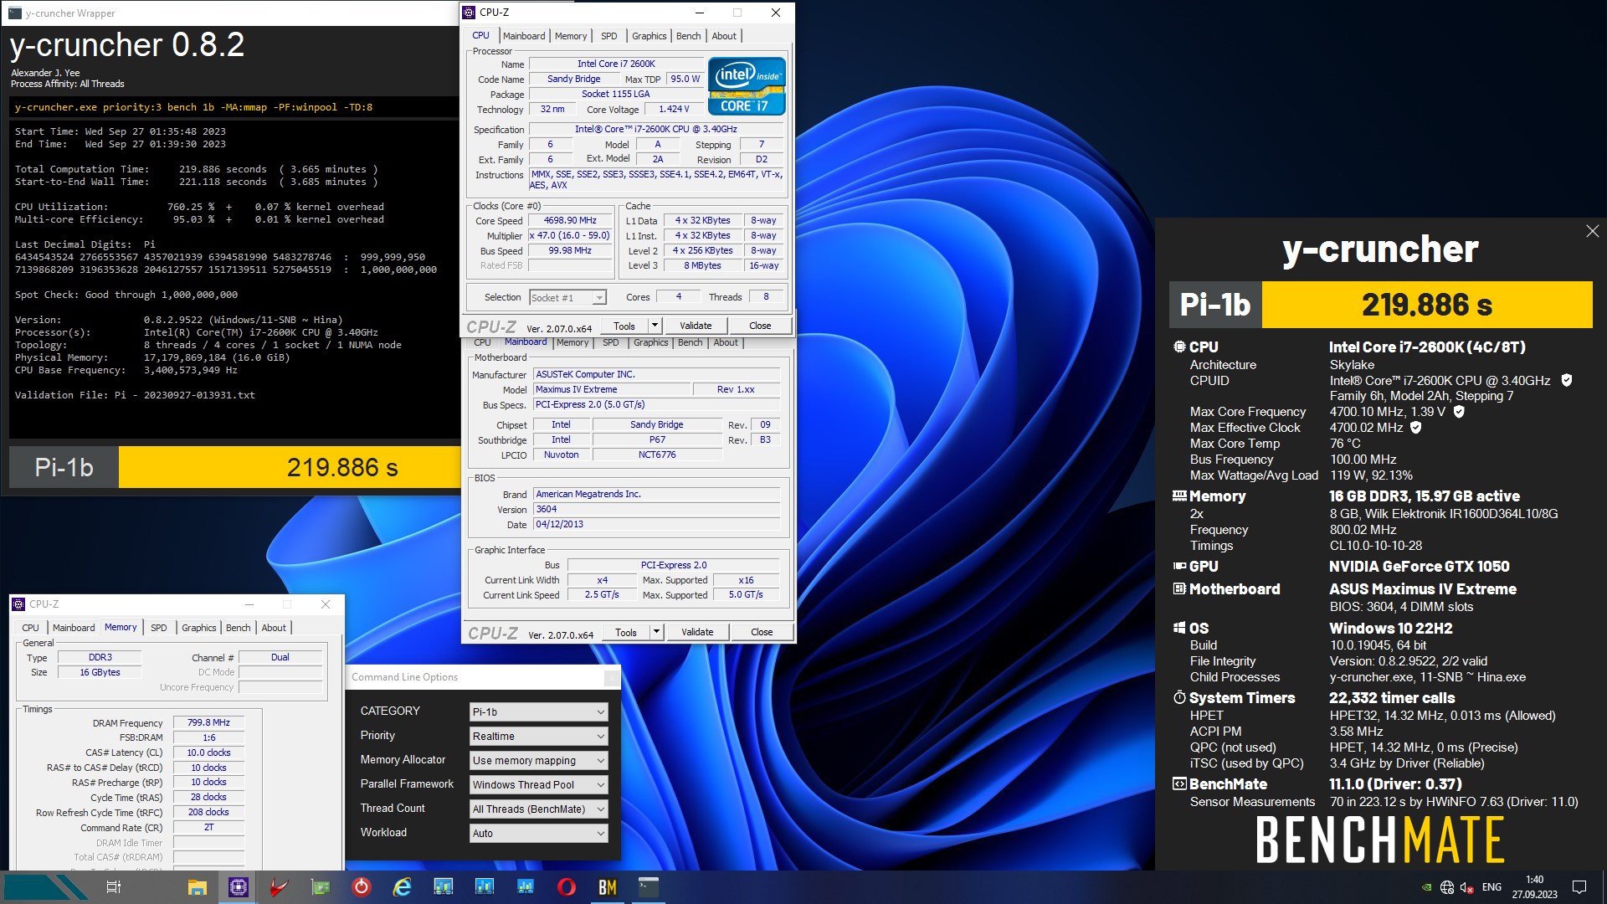Viewport: 1607px width, 904px height.
Task: Click Tools button in CPU-Z CPU window
Action: click(x=624, y=326)
